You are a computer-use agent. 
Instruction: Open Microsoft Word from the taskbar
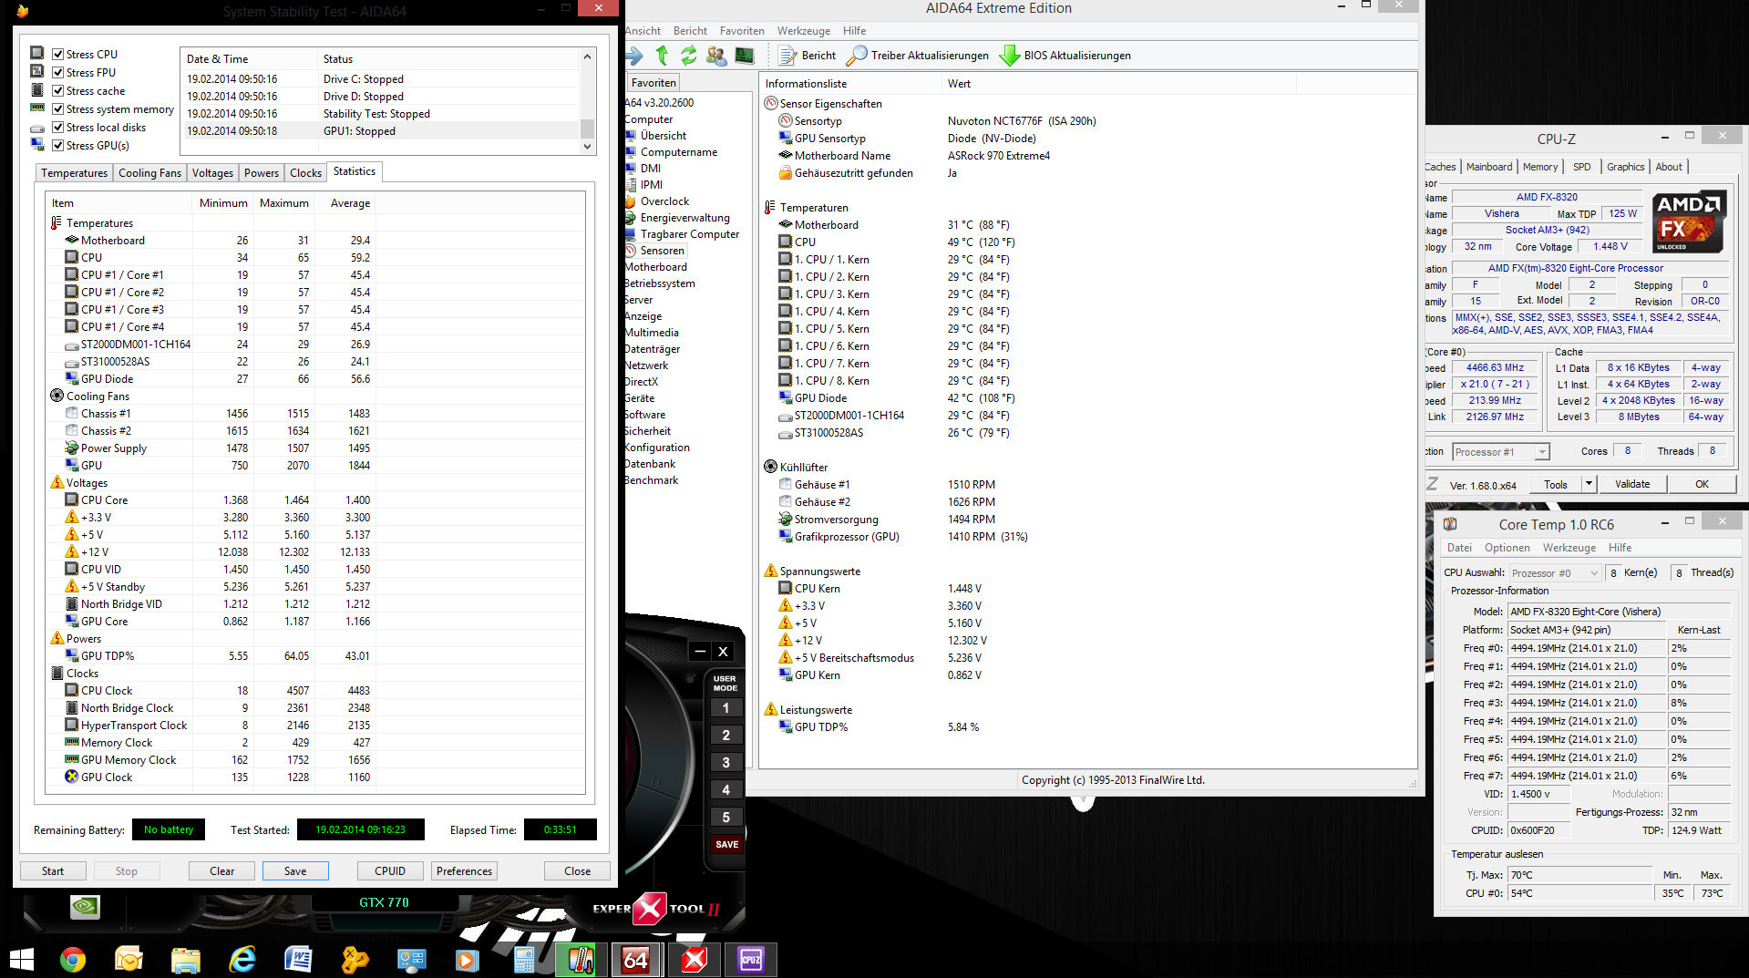click(x=299, y=960)
